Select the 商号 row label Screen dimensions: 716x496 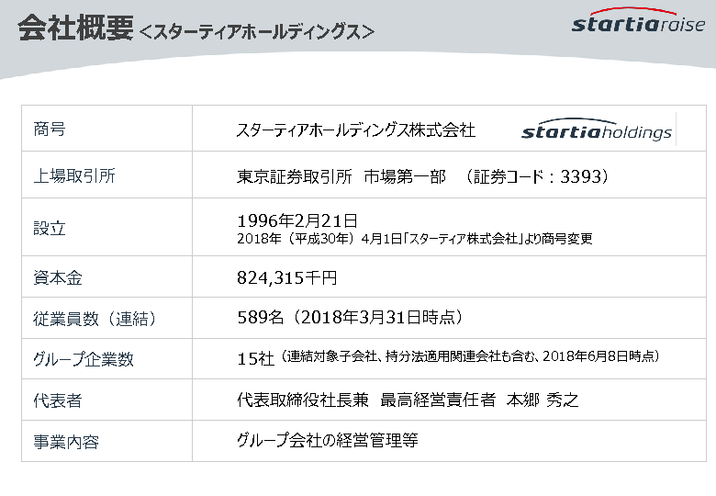[x=50, y=130]
